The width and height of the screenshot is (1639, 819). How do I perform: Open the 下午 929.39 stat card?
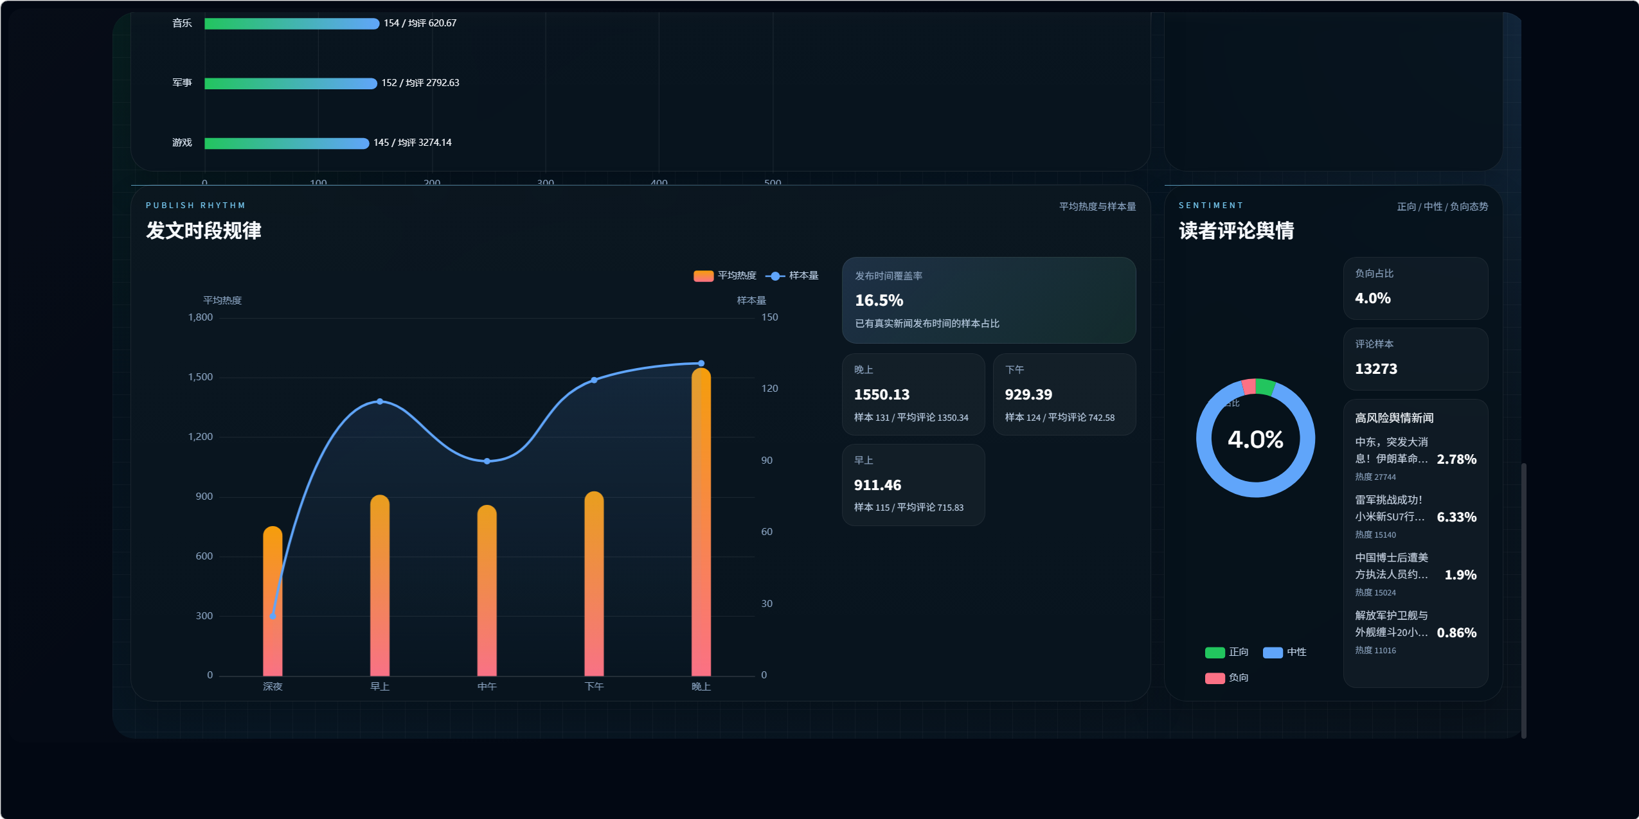pyautogui.click(x=1064, y=394)
